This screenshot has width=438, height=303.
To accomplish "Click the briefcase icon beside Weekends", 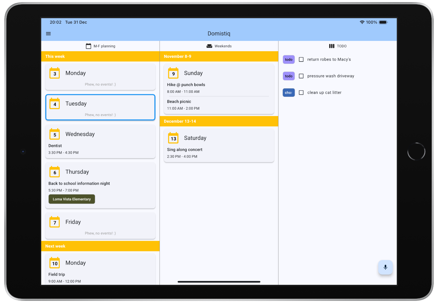I will [209, 46].
